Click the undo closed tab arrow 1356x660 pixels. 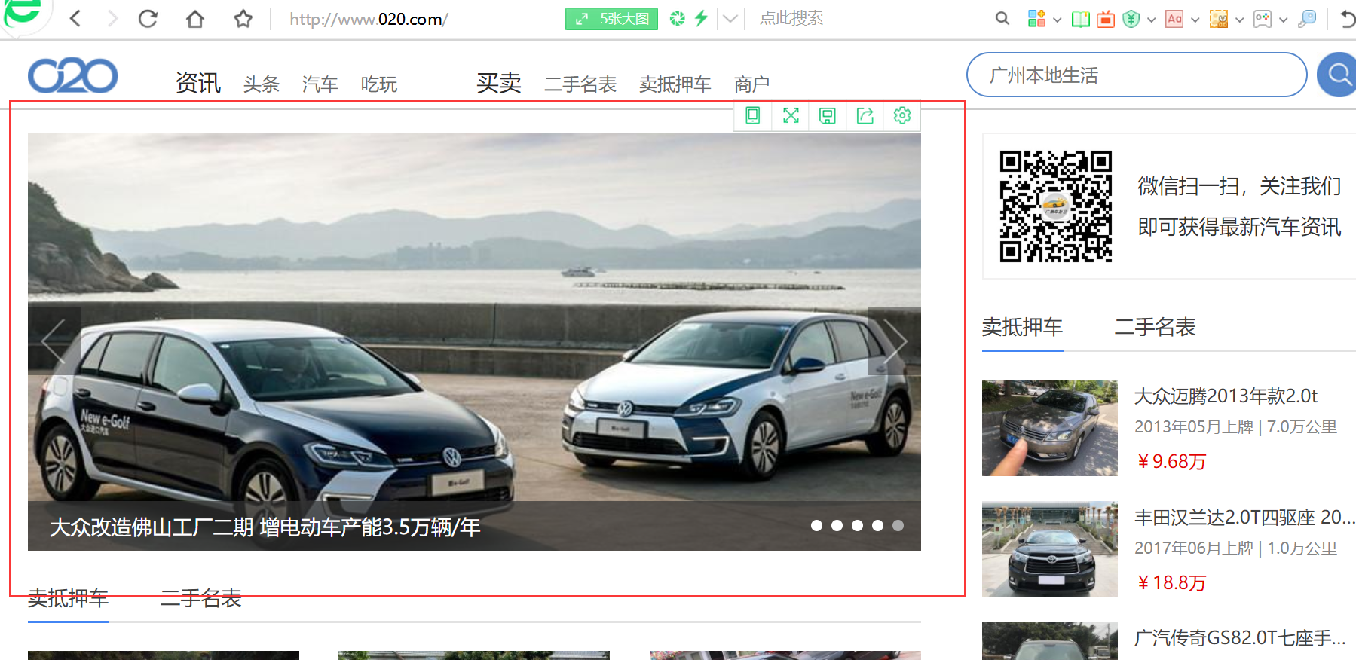[1348, 19]
